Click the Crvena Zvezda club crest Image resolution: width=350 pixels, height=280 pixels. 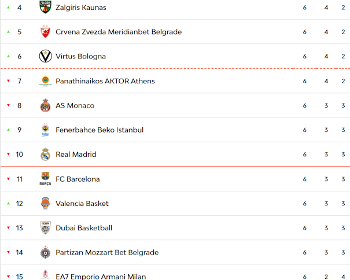pos(45,32)
